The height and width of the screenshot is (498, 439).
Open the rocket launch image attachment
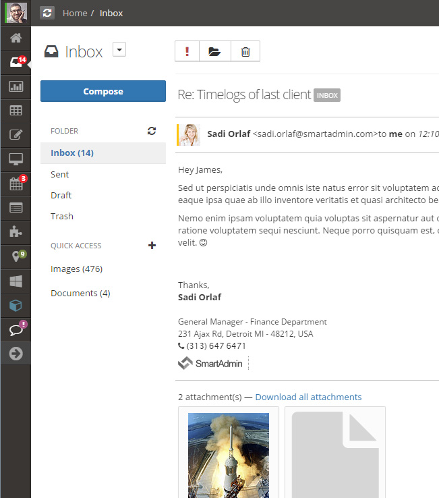(x=228, y=455)
